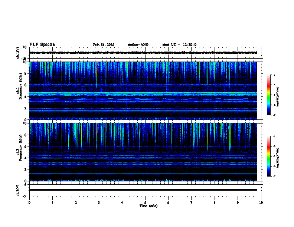Click the time-axis tick label "5"
Screen dimensions: 294x227
pyautogui.click(x=145, y=203)
